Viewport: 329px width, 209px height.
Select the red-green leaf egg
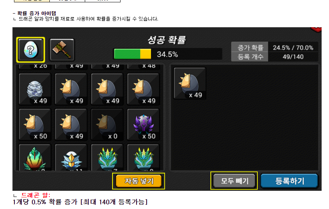click(35, 157)
